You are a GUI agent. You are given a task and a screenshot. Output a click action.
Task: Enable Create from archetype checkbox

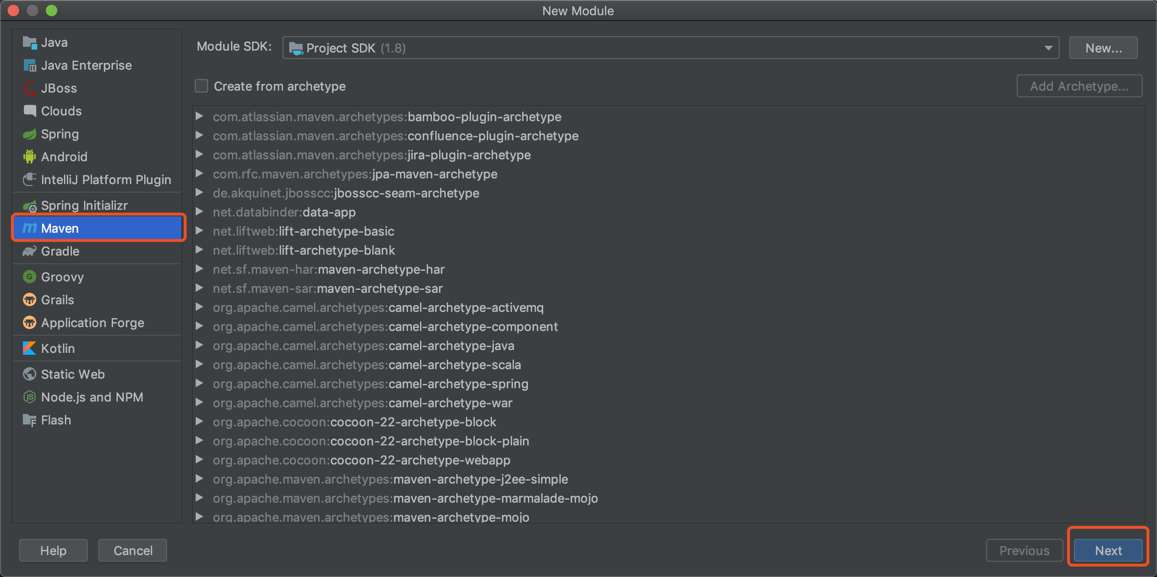point(201,86)
